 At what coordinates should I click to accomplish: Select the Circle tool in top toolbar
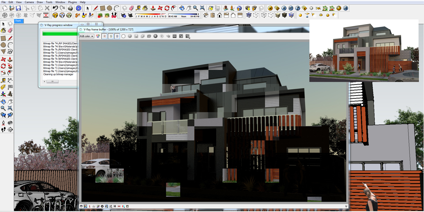pyautogui.click(x=109, y=8)
